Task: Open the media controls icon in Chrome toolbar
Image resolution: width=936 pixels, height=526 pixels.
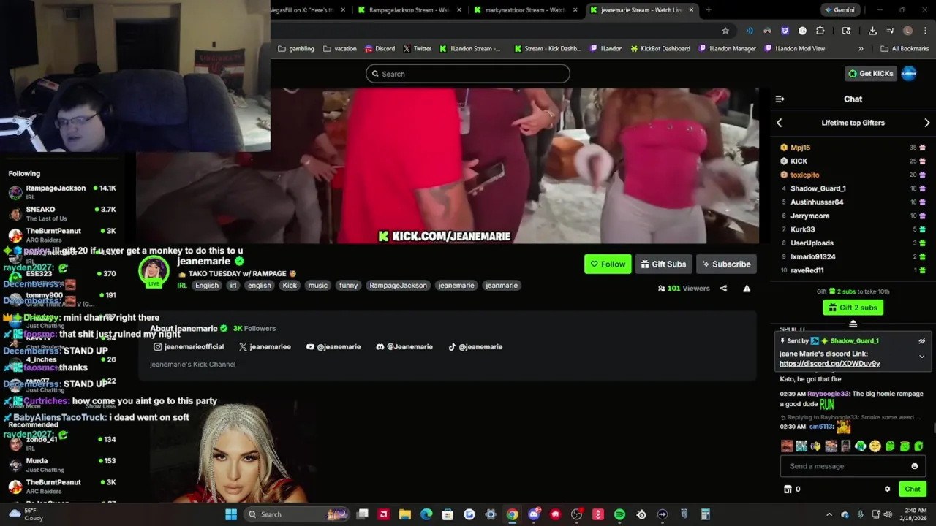Action: point(890,31)
